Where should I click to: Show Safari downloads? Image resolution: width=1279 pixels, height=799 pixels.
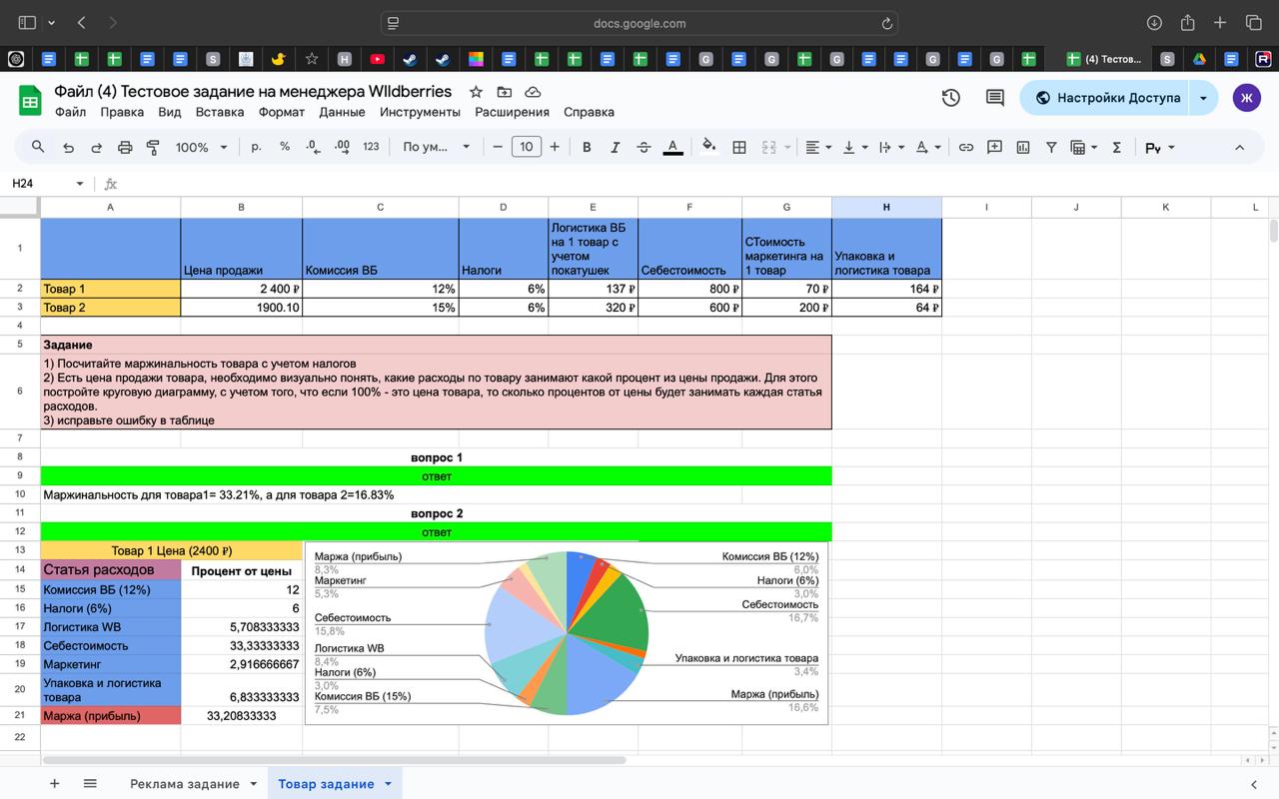1154,23
